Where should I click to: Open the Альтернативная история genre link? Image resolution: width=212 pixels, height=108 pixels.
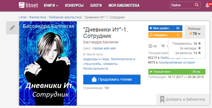[x=177, y=63]
